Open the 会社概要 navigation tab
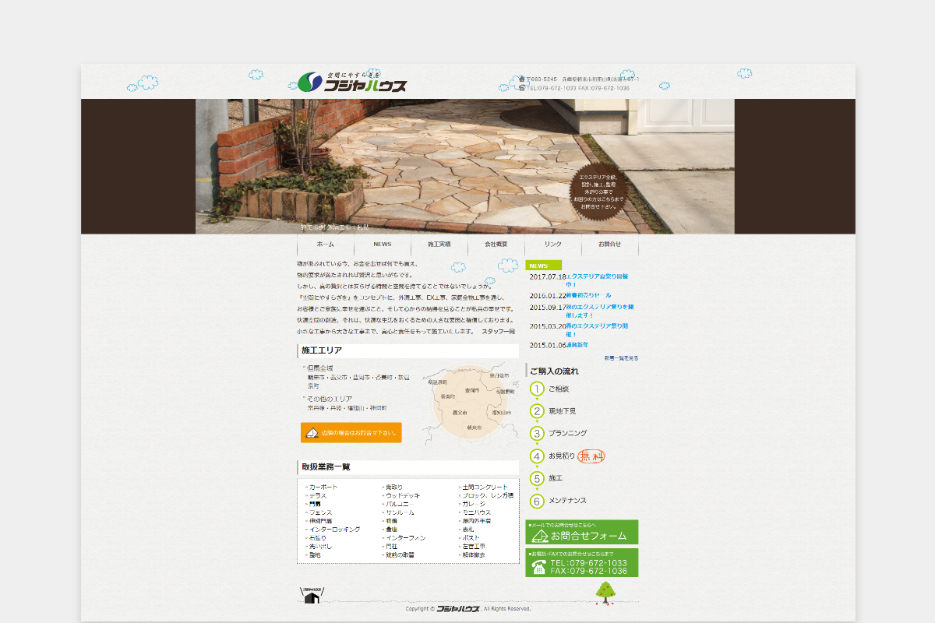935x623 pixels. [x=496, y=245]
